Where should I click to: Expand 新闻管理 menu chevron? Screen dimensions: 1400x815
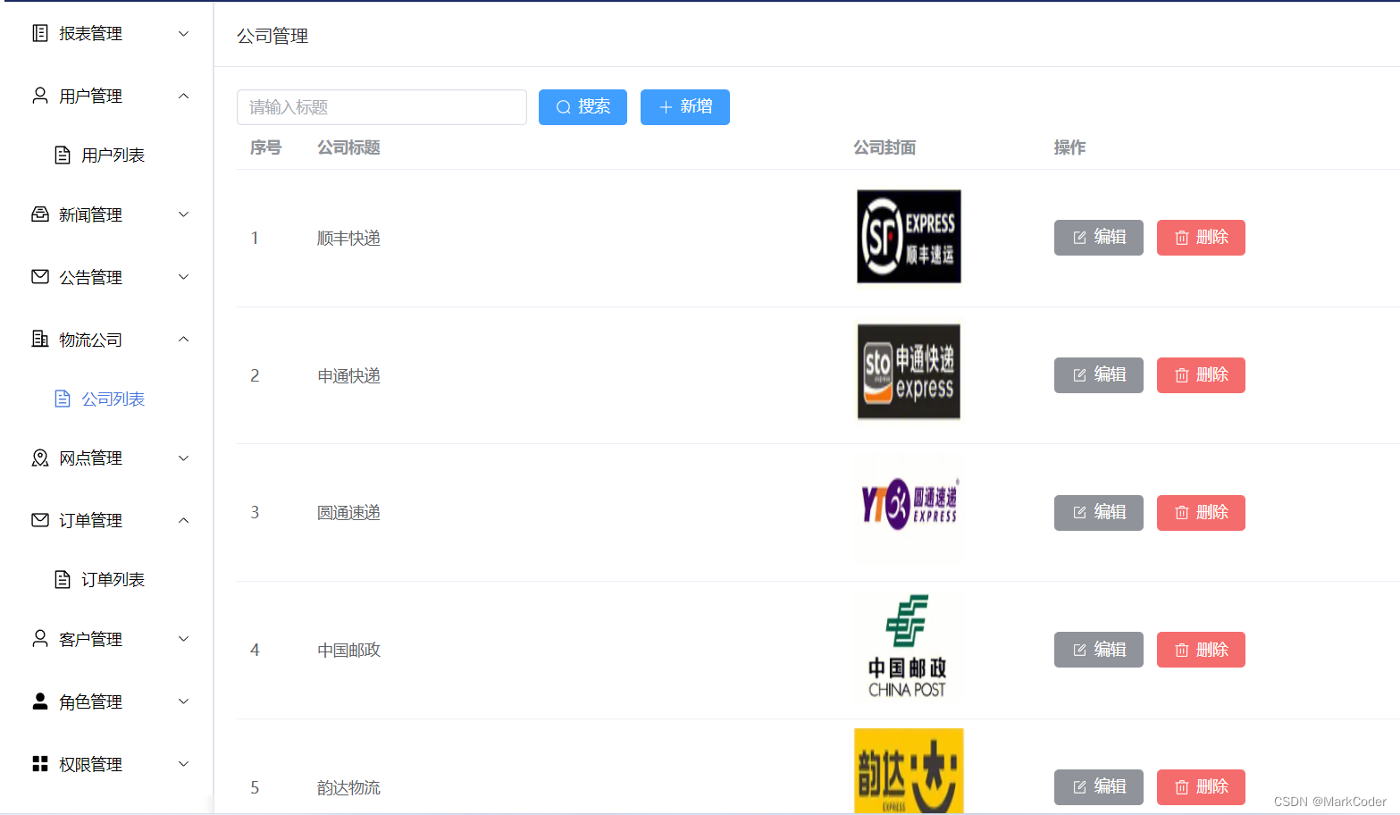pyautogui.click(x=184, y=214)
